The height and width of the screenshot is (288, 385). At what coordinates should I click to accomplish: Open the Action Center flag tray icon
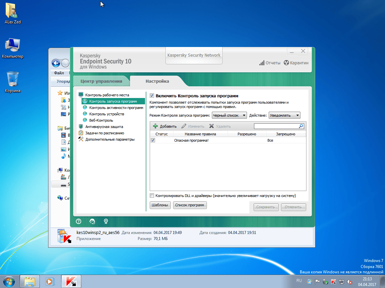317,282
